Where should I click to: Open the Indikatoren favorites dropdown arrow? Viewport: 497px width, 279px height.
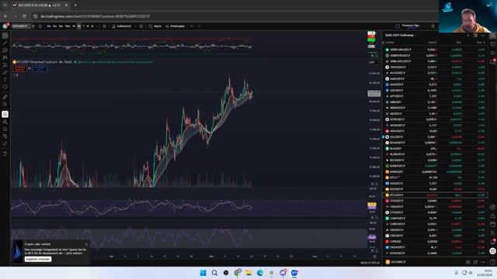(135, 26)
